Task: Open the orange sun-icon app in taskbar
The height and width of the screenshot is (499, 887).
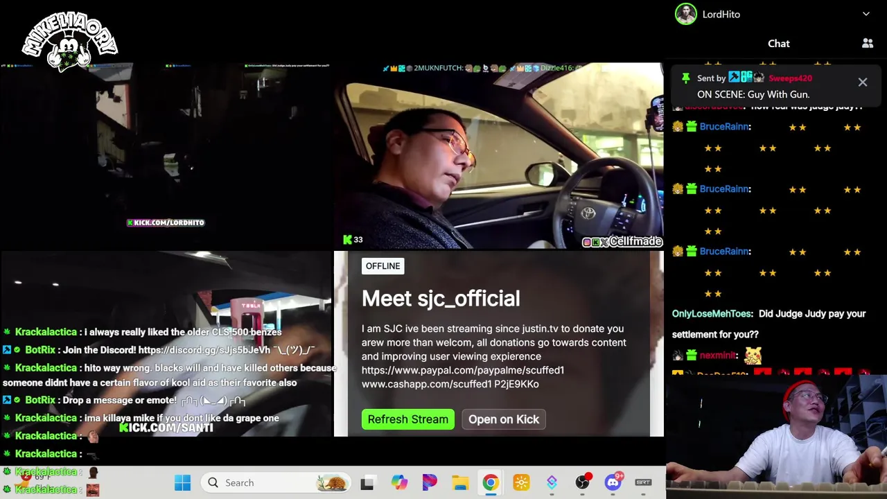Action: point(521,482)
